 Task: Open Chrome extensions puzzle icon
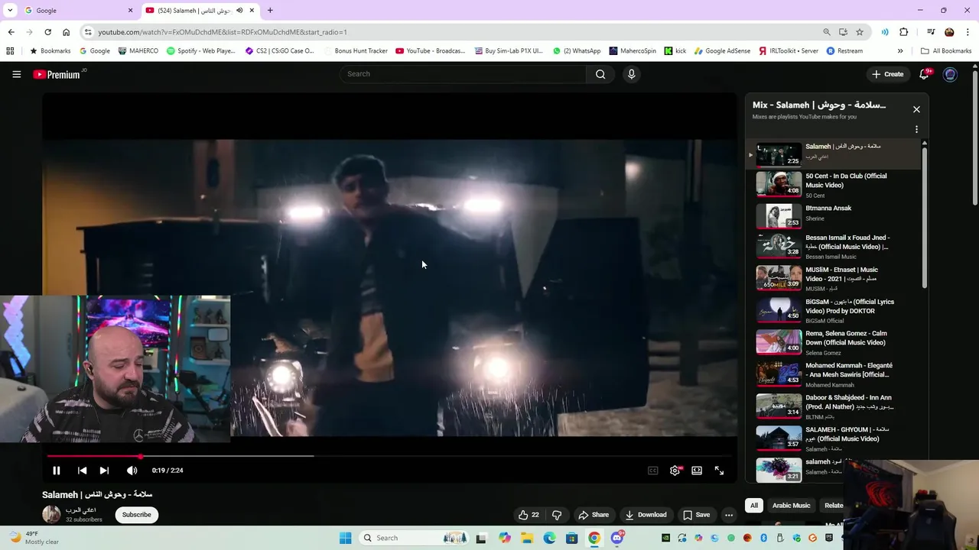(903, 32)
